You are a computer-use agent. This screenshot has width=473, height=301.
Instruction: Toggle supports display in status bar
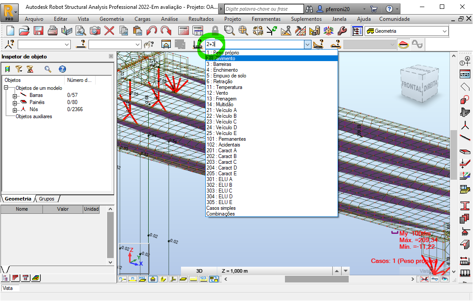coord(152,279)
